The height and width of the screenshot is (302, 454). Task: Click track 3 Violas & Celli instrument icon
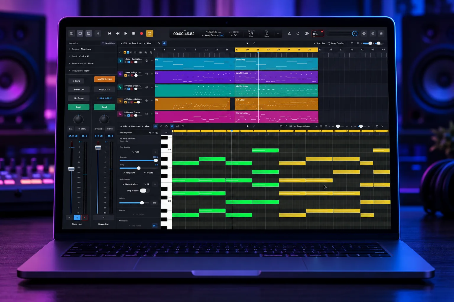pyautogui.click(x=120, y=87)
